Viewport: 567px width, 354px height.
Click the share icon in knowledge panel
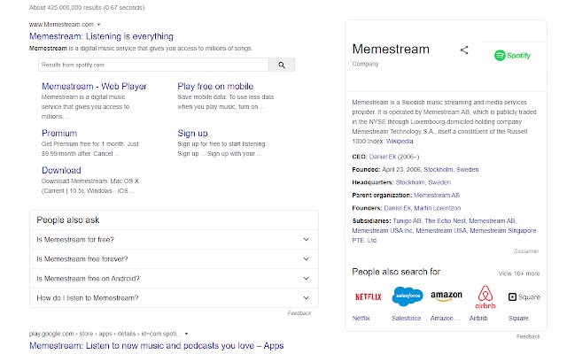tap(464, 50)
